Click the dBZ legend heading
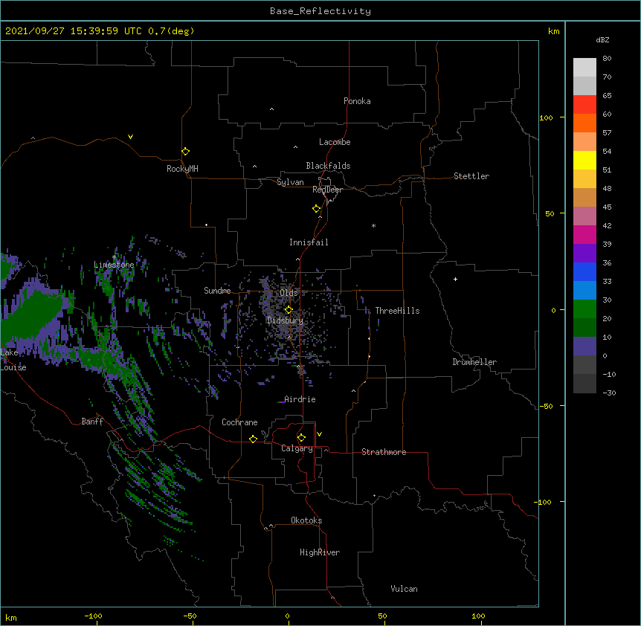The height and width of the screenshot is (626, 641). pyautogui.click(x=602, y=40)
